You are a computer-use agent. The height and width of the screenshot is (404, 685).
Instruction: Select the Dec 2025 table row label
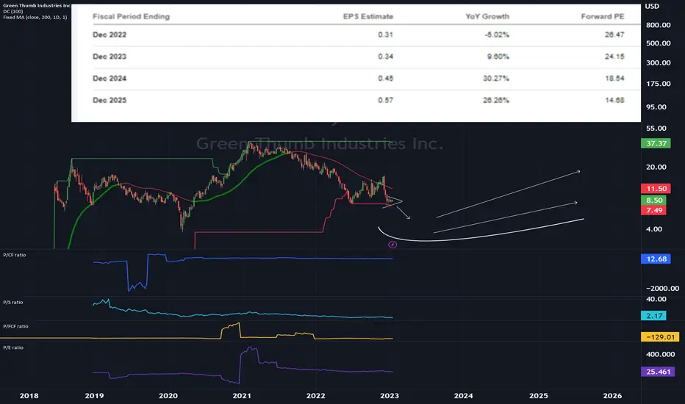click(x=110, y=100)
